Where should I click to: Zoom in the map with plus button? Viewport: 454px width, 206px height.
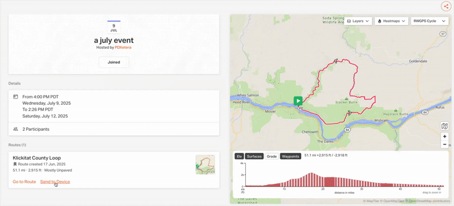(445, 136)
